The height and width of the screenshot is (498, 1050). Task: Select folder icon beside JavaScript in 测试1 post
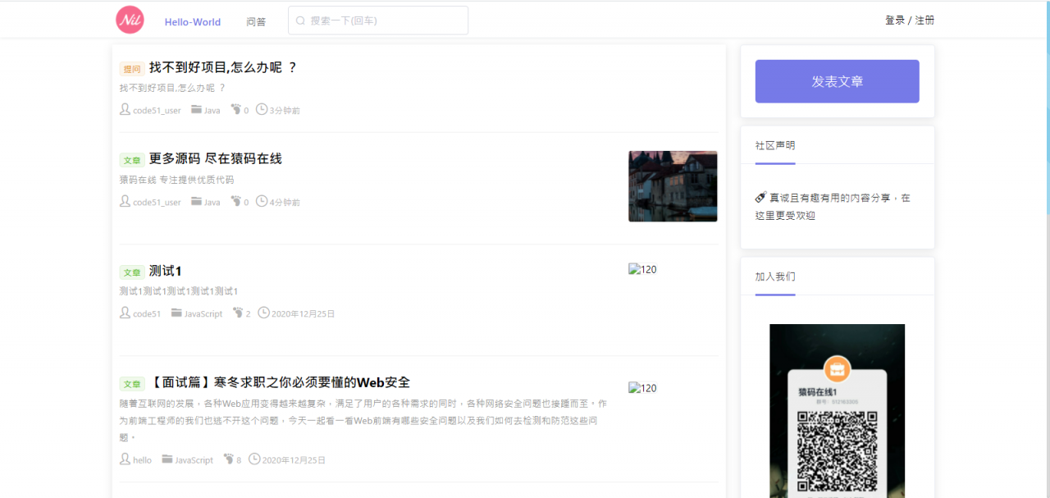pos(176,313)
